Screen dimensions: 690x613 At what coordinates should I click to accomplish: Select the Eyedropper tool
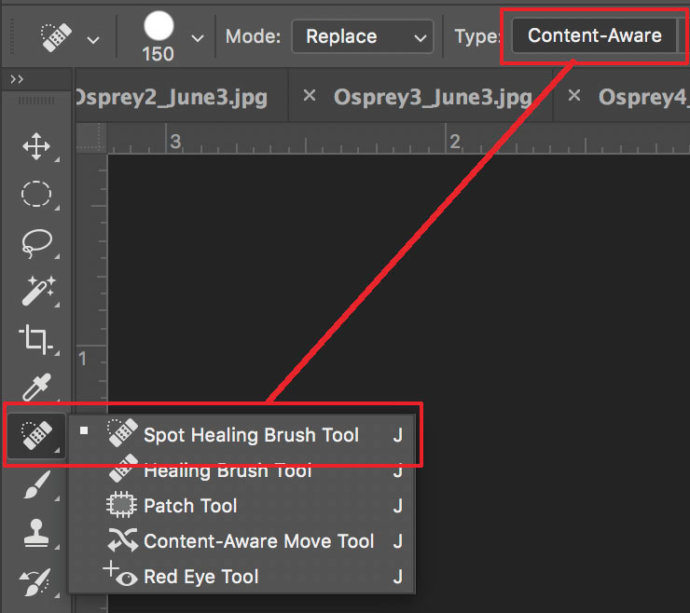[37, 387]
